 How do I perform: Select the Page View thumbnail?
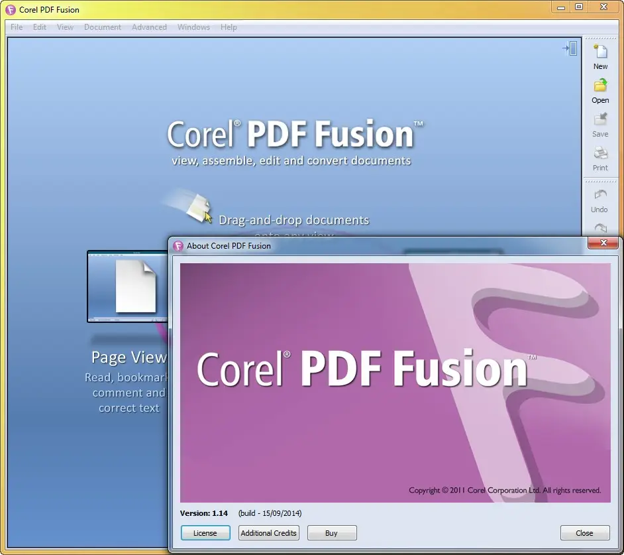pyautogui.click(x=127, y=286)
